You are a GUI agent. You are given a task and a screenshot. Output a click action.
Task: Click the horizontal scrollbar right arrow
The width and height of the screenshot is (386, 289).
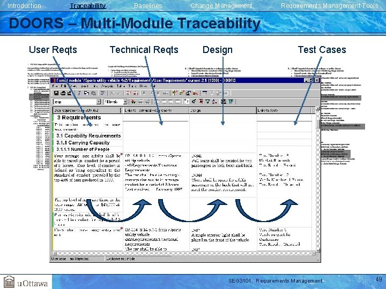click(314, 253)
